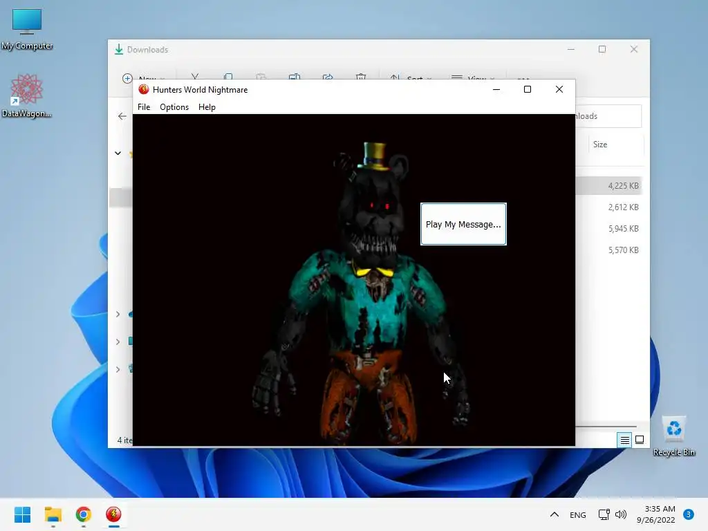Click the Flash Player taskbar icon
This screenshot has width=708, height=531.
pos(114,514)
